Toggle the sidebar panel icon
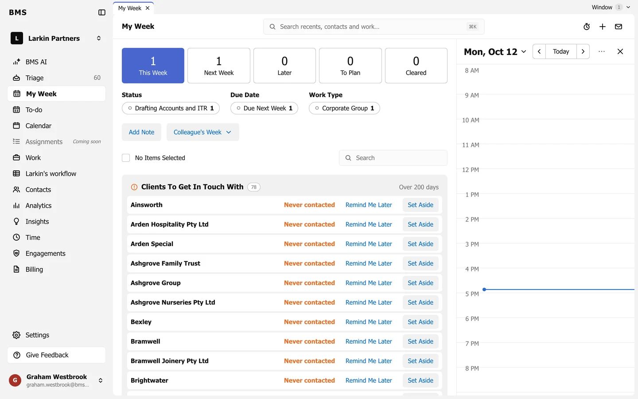 pyautogui.click(x=102, y=12)
